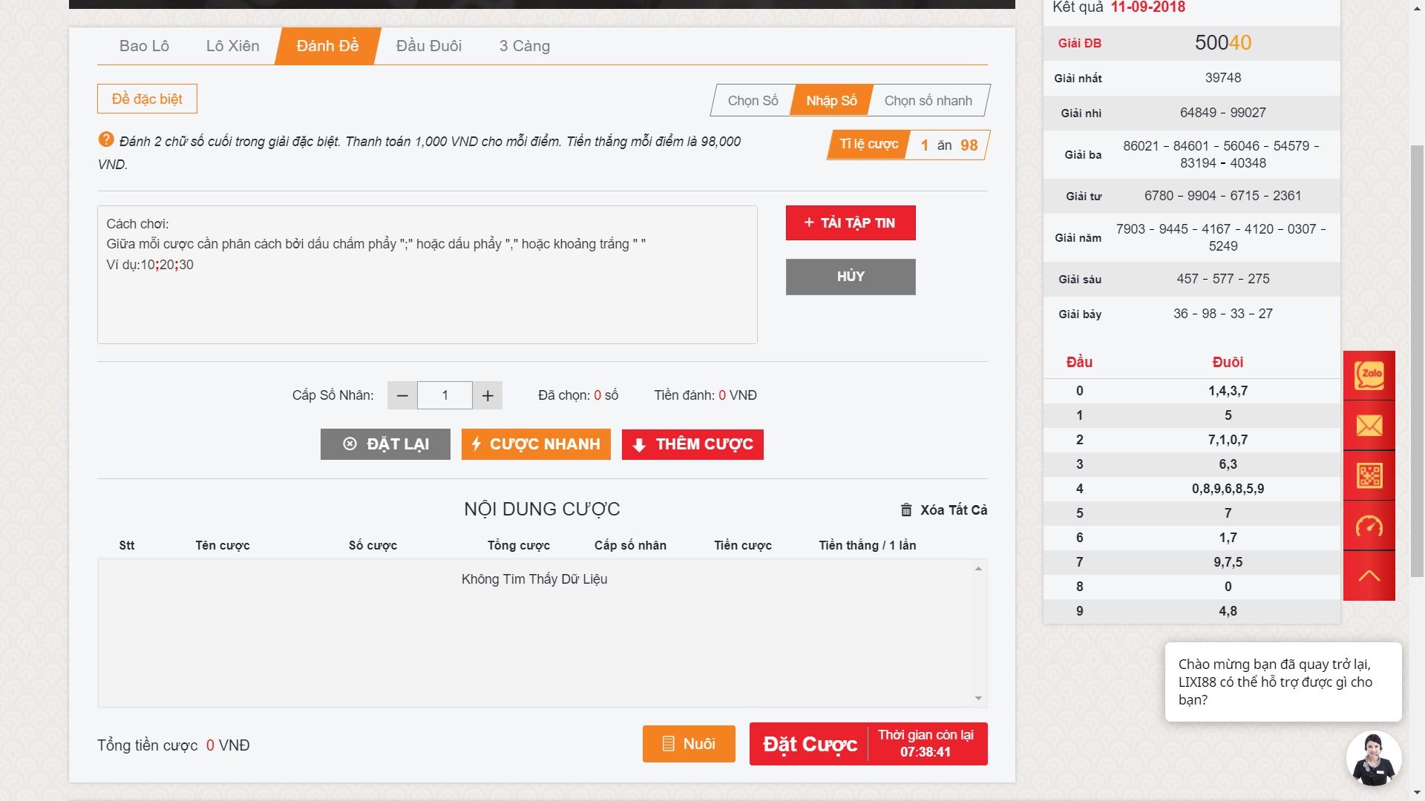1425x801 pixels.
Task: Click the scroll-to-top chevron icon
Action: pos(1369,576)
